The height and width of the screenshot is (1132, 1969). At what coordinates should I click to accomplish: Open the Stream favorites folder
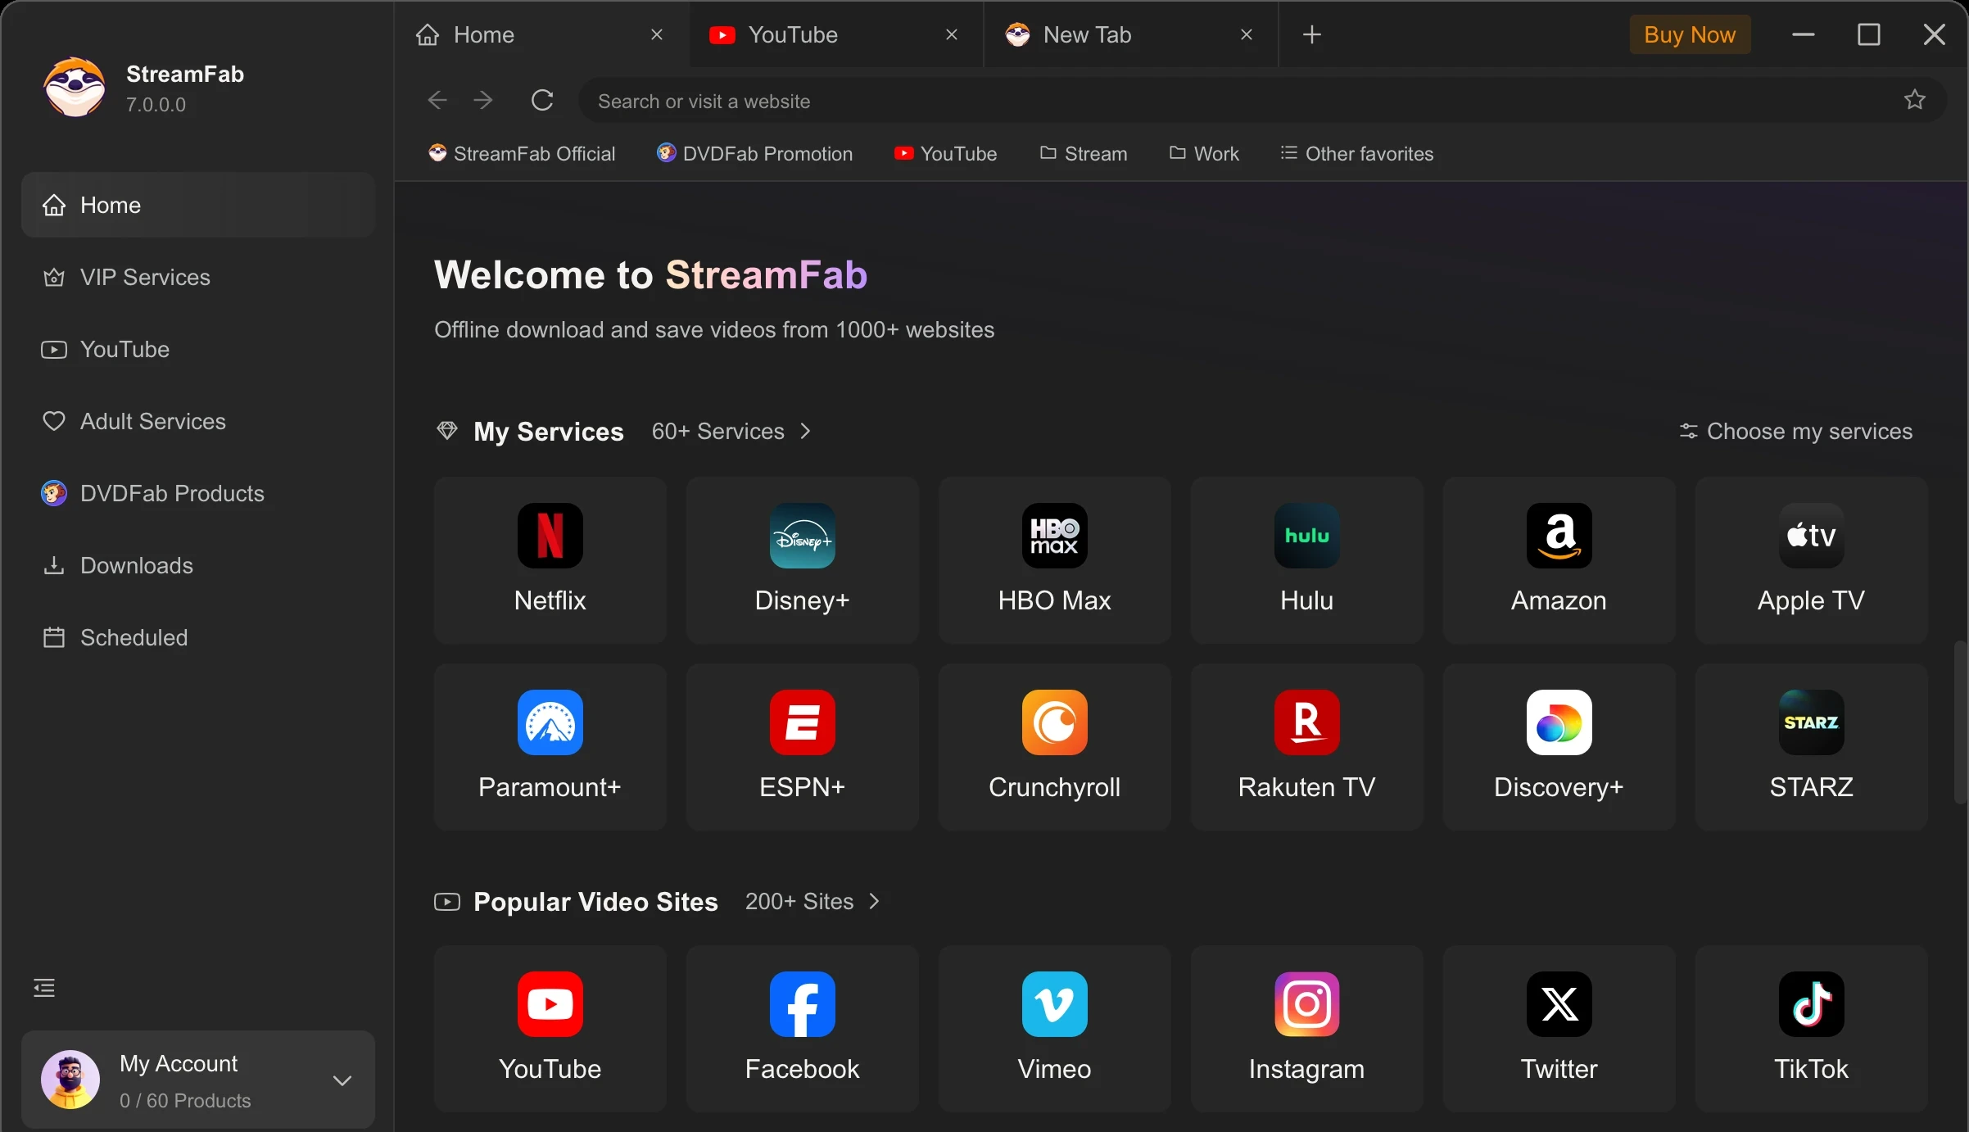[1084, 153]
